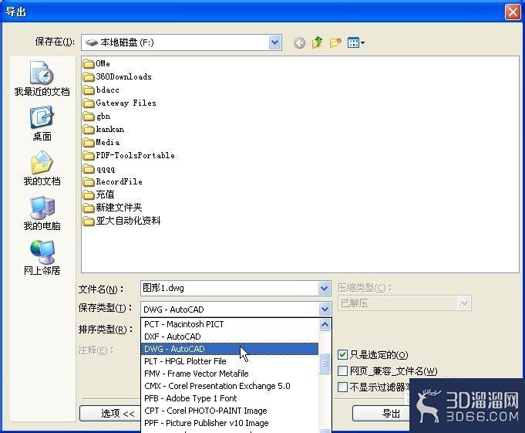The width and height of the screenshot is (525, 433).
Task: Open the view menu icon
Action: pyautogui.click(x=355, y=42)
